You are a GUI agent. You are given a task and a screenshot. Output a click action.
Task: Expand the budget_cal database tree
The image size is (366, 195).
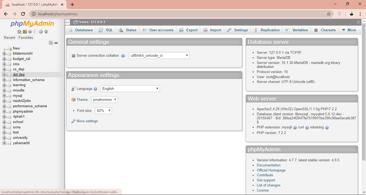(x=4, y=59)
